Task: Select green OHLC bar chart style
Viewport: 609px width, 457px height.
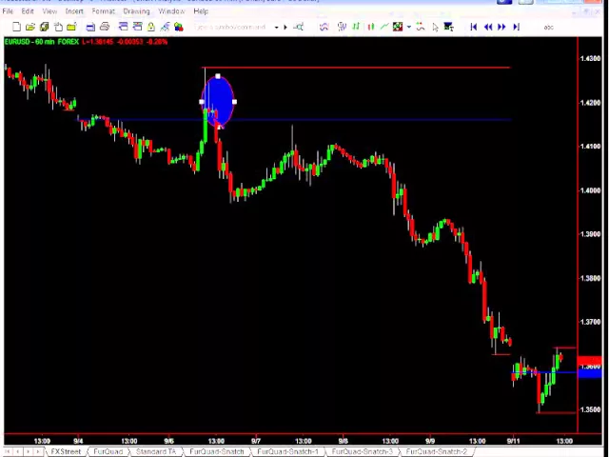Action: point(356,27)
